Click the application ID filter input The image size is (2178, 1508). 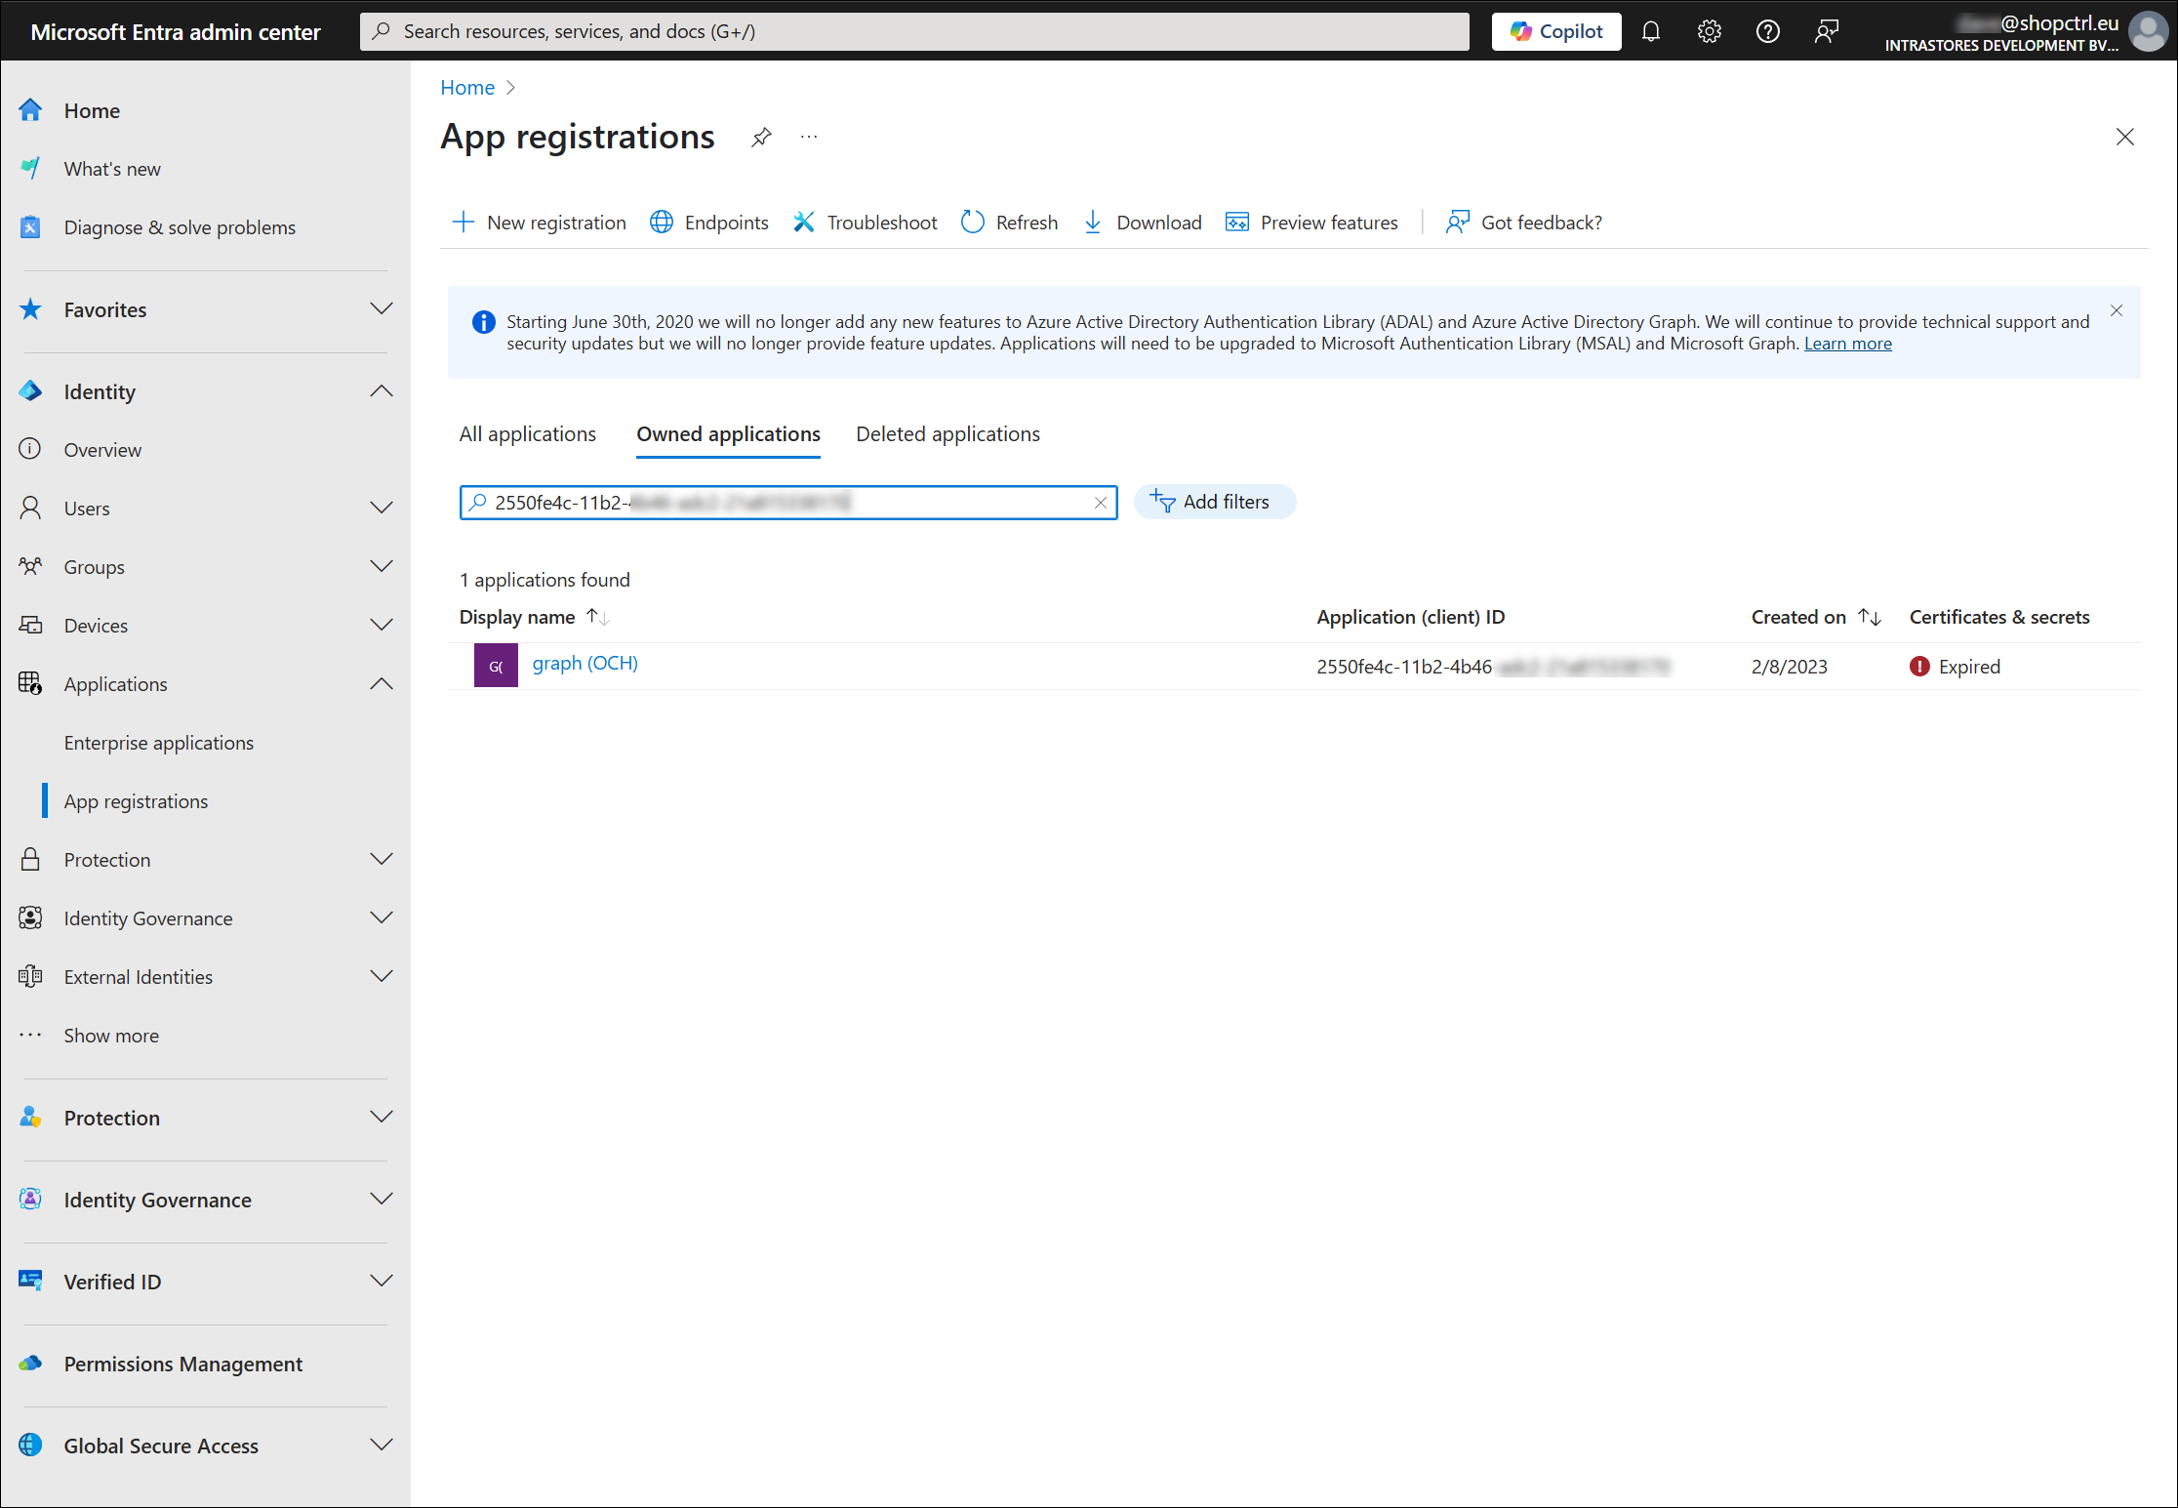(788, 503)
